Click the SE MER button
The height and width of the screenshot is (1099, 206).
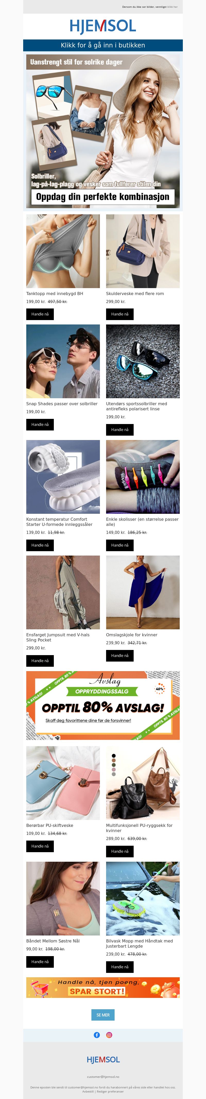tap(103, 1015)
